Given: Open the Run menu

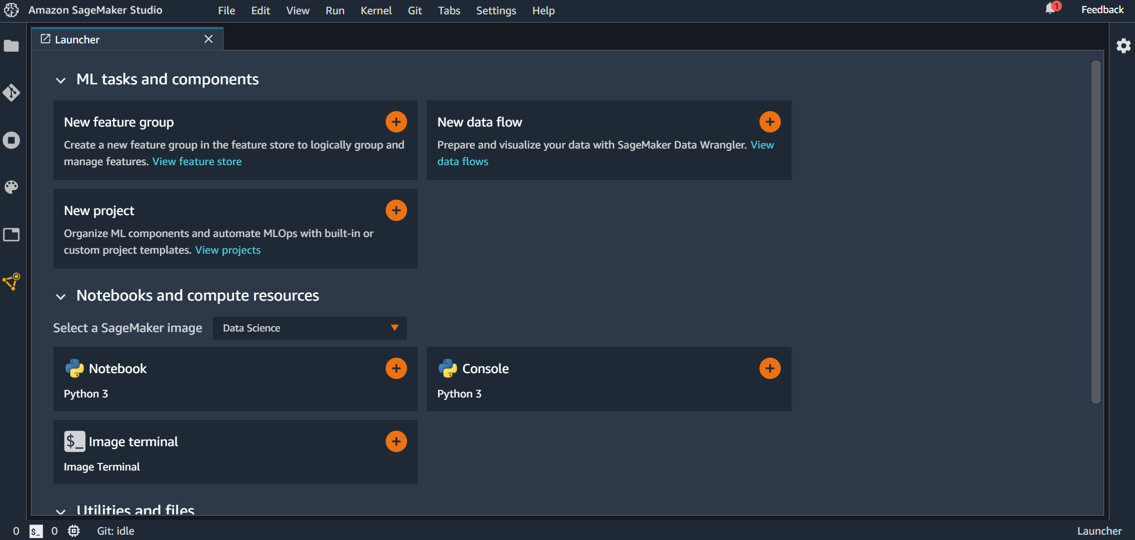Looking at the screenshot, I should coord(335,11).
